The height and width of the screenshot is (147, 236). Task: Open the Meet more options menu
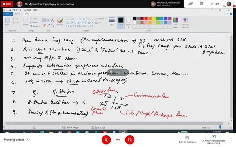(x=231, y=140)
